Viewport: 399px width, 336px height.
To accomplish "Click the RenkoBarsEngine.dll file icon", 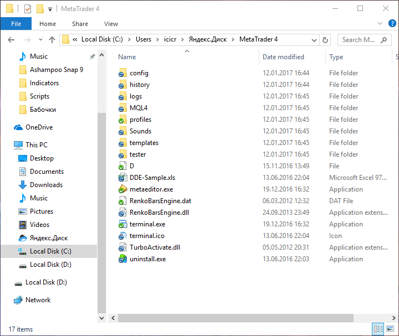I will 122,213.
